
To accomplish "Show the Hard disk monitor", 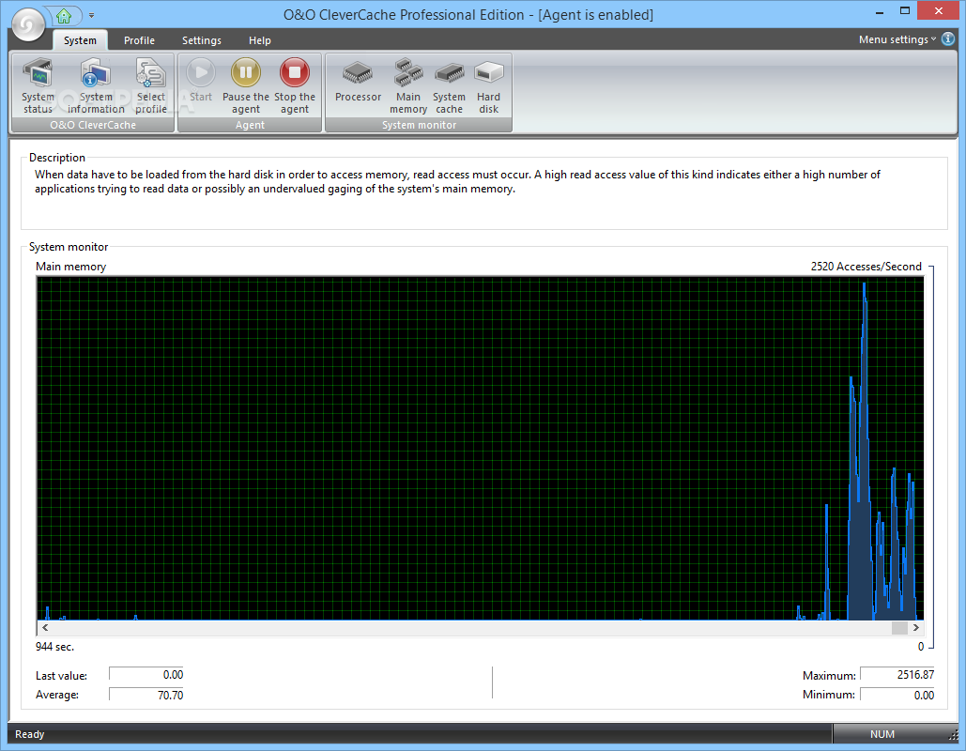I will 488,85.
